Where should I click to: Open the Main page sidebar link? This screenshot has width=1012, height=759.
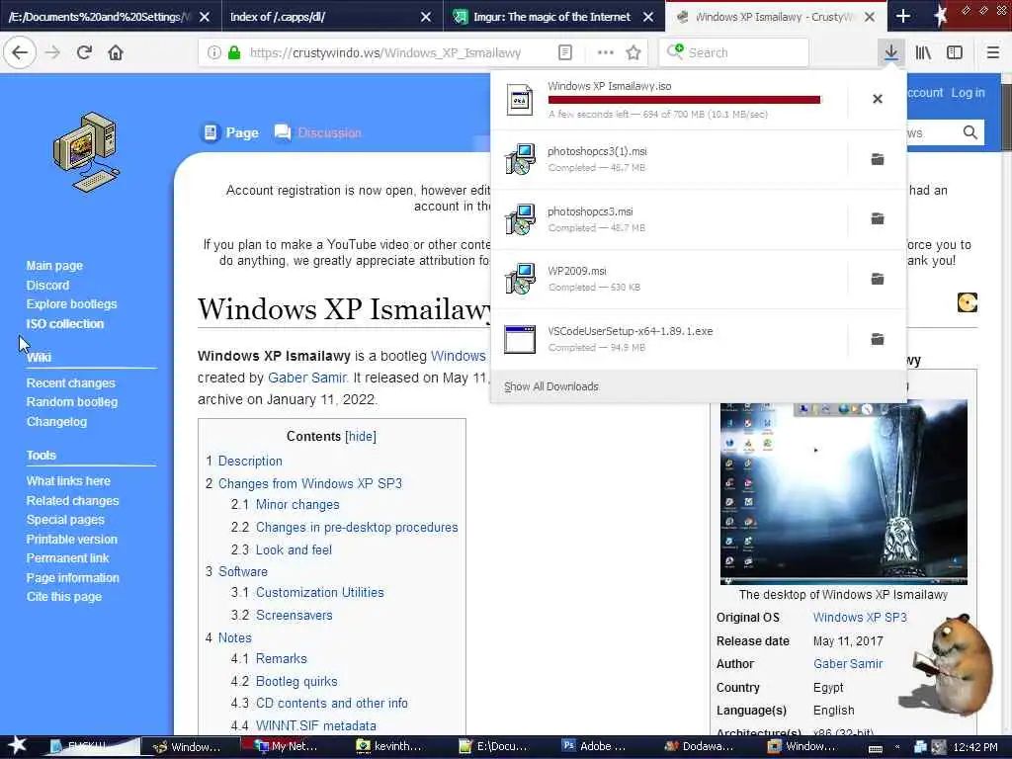(54, 265)
